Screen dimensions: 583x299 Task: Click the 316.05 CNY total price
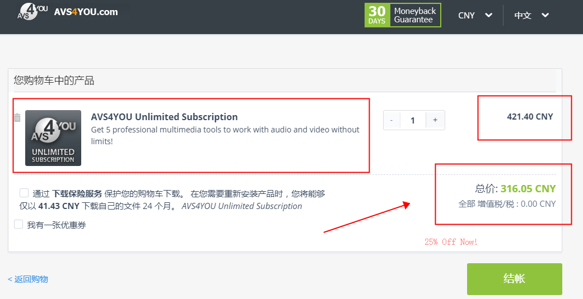click(x=528, y=188)
